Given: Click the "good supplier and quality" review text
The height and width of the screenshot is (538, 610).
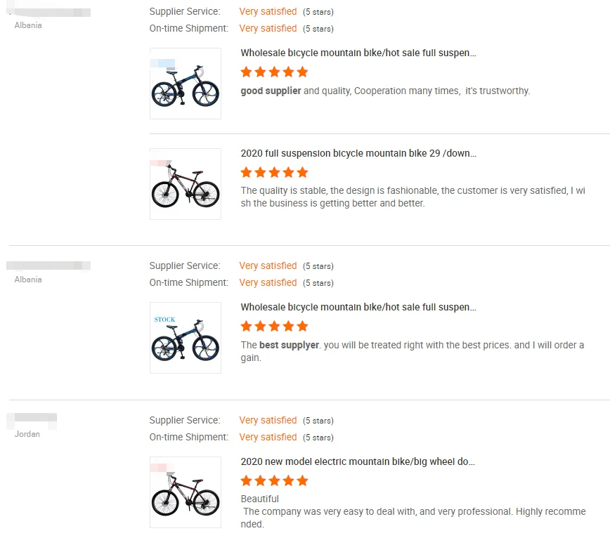Looking at the screenshot, I should [x=385, y=91].
